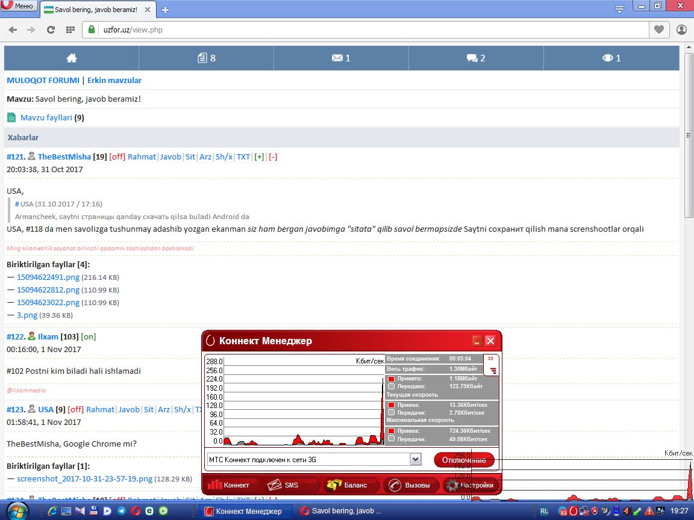Click the uzfor.uz address bar field
This screenshot has height=520, width=694.
click(x=361, y=29)
